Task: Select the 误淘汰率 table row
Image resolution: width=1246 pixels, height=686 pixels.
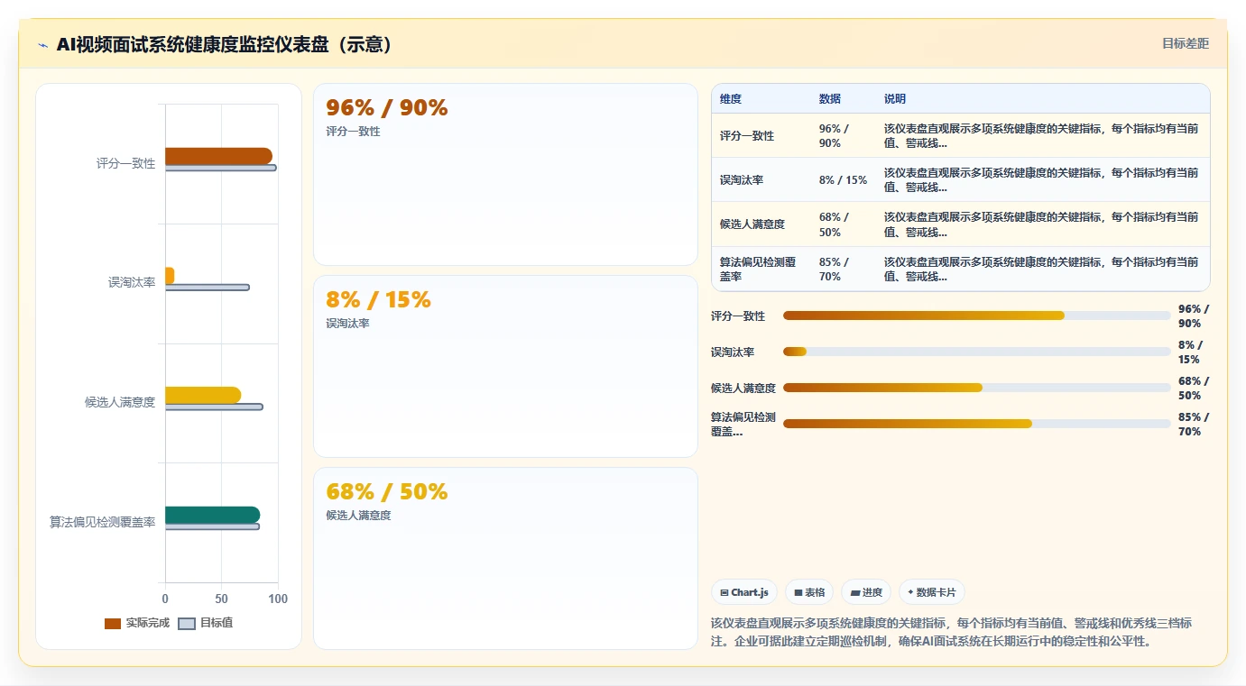Action: pyautogui.click(x=961, y=179)
